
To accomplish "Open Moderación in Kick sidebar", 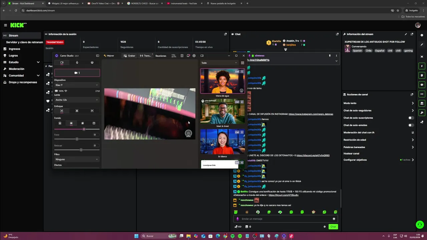I will pyautogui.click(x=22, y=69).
